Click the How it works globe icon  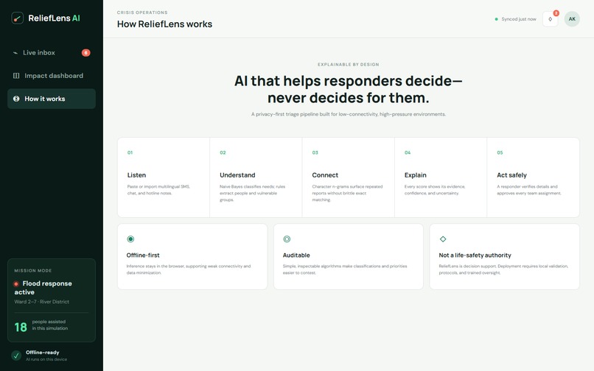(x=16, y=99)
